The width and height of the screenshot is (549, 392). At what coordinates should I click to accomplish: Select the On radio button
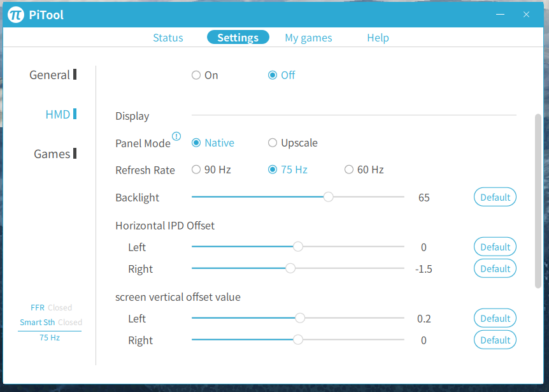point(196,75)
